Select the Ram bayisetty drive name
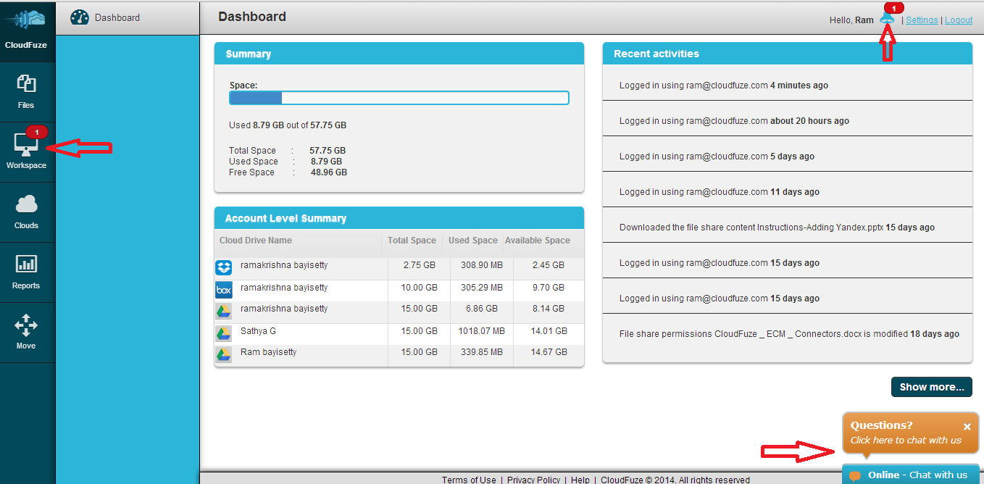The height and width of the screenshot is (484, 984). pos(268,352)
